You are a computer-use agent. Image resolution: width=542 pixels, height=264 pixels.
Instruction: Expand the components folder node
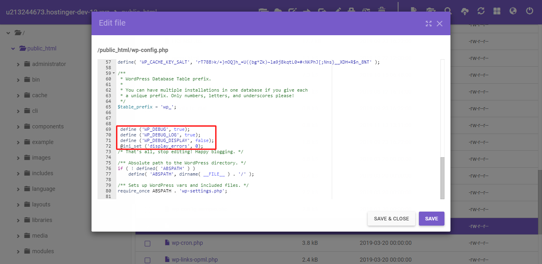coord(18,127)
